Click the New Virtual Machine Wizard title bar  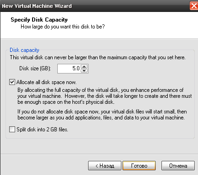coord(95,6)
